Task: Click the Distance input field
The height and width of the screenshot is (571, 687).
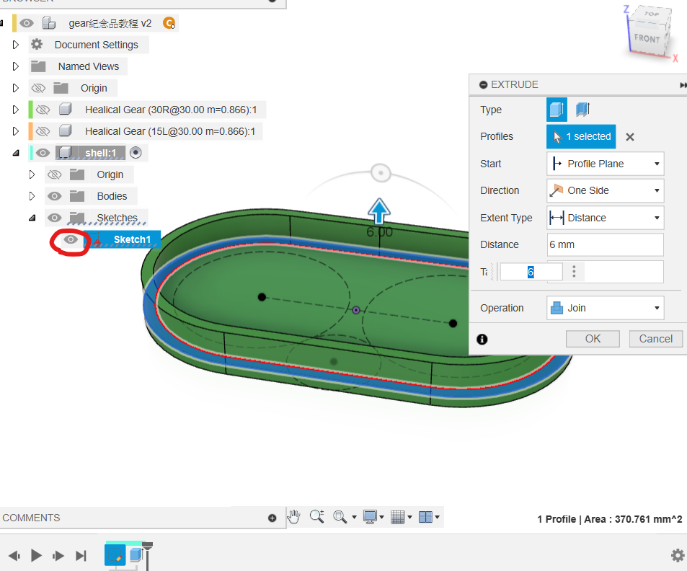Action: click(x=605, y=244)
